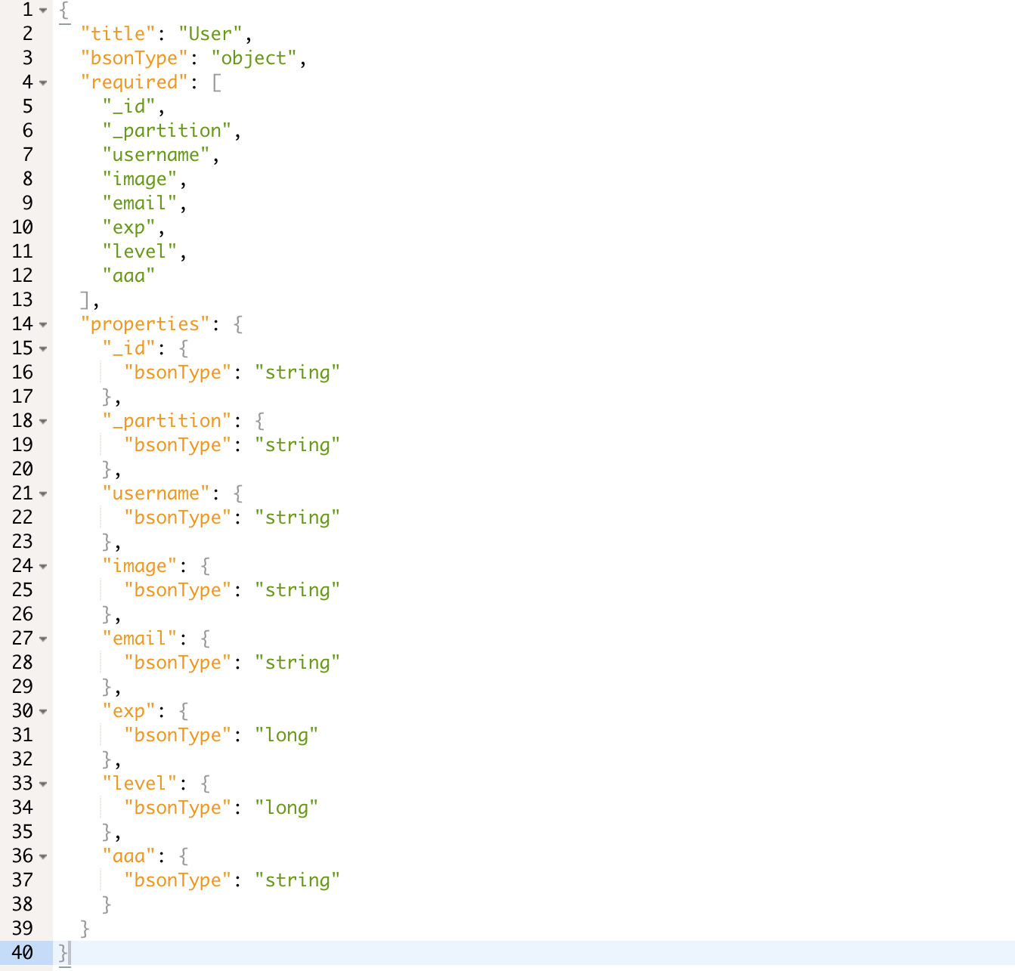Collapse the "_id" property fold arrow

click(x=42, y=349)
